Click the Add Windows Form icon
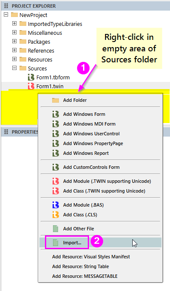Image resolution: width=170 pixels, height=291 pixels. [56, 114]
